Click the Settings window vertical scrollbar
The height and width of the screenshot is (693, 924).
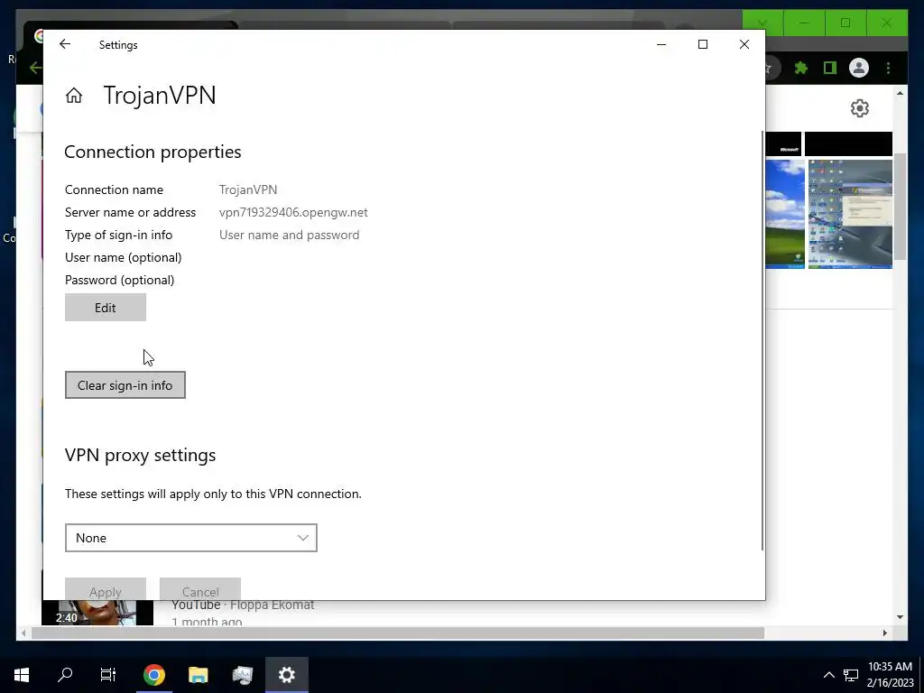762,340
